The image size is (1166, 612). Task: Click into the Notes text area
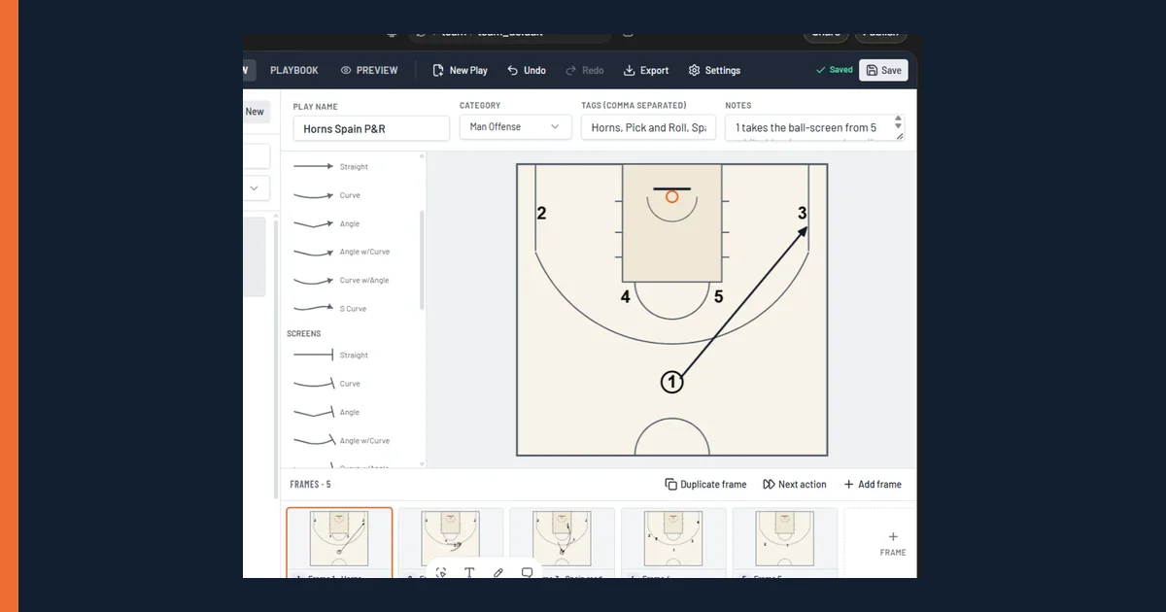click(814, 127)
